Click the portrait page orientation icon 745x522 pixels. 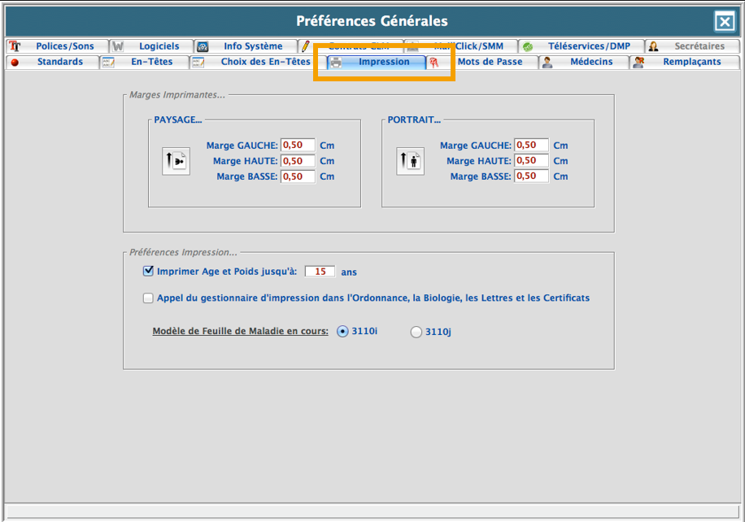410,161
